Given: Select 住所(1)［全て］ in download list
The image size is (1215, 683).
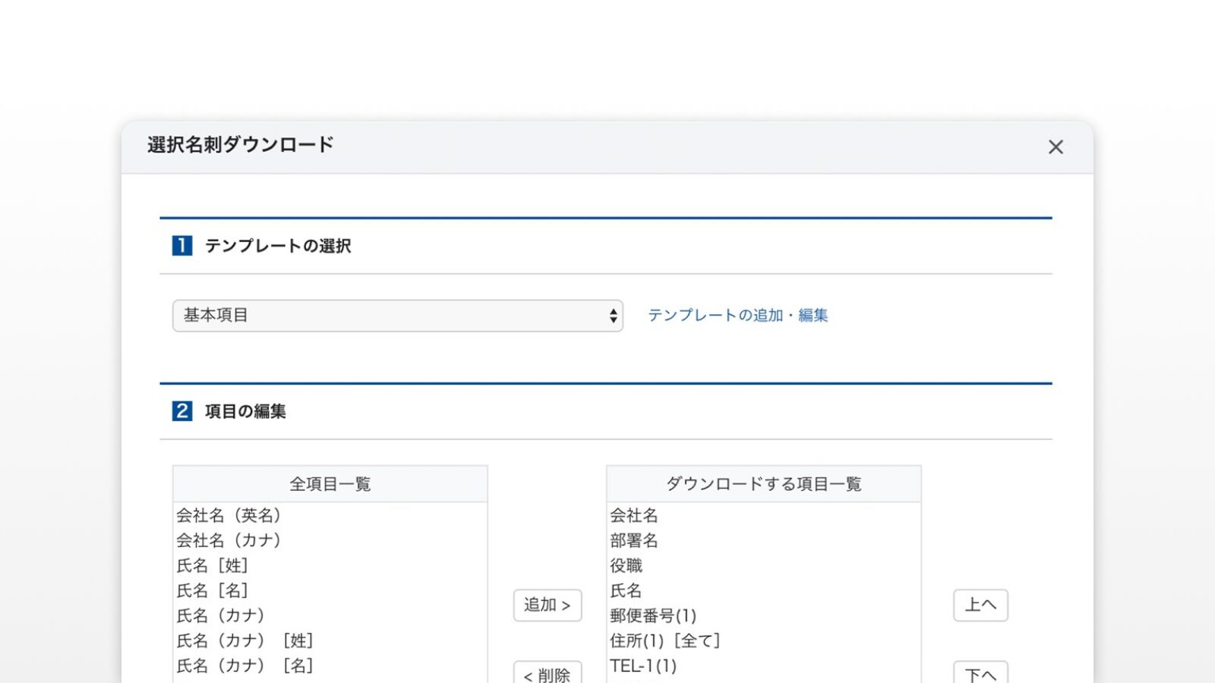Looking at the screenshot, I should (x=764, y=641).
